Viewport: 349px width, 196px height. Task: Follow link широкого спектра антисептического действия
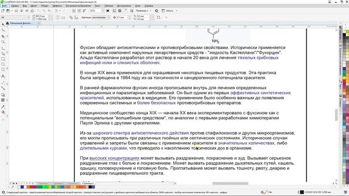click(141, 133)
